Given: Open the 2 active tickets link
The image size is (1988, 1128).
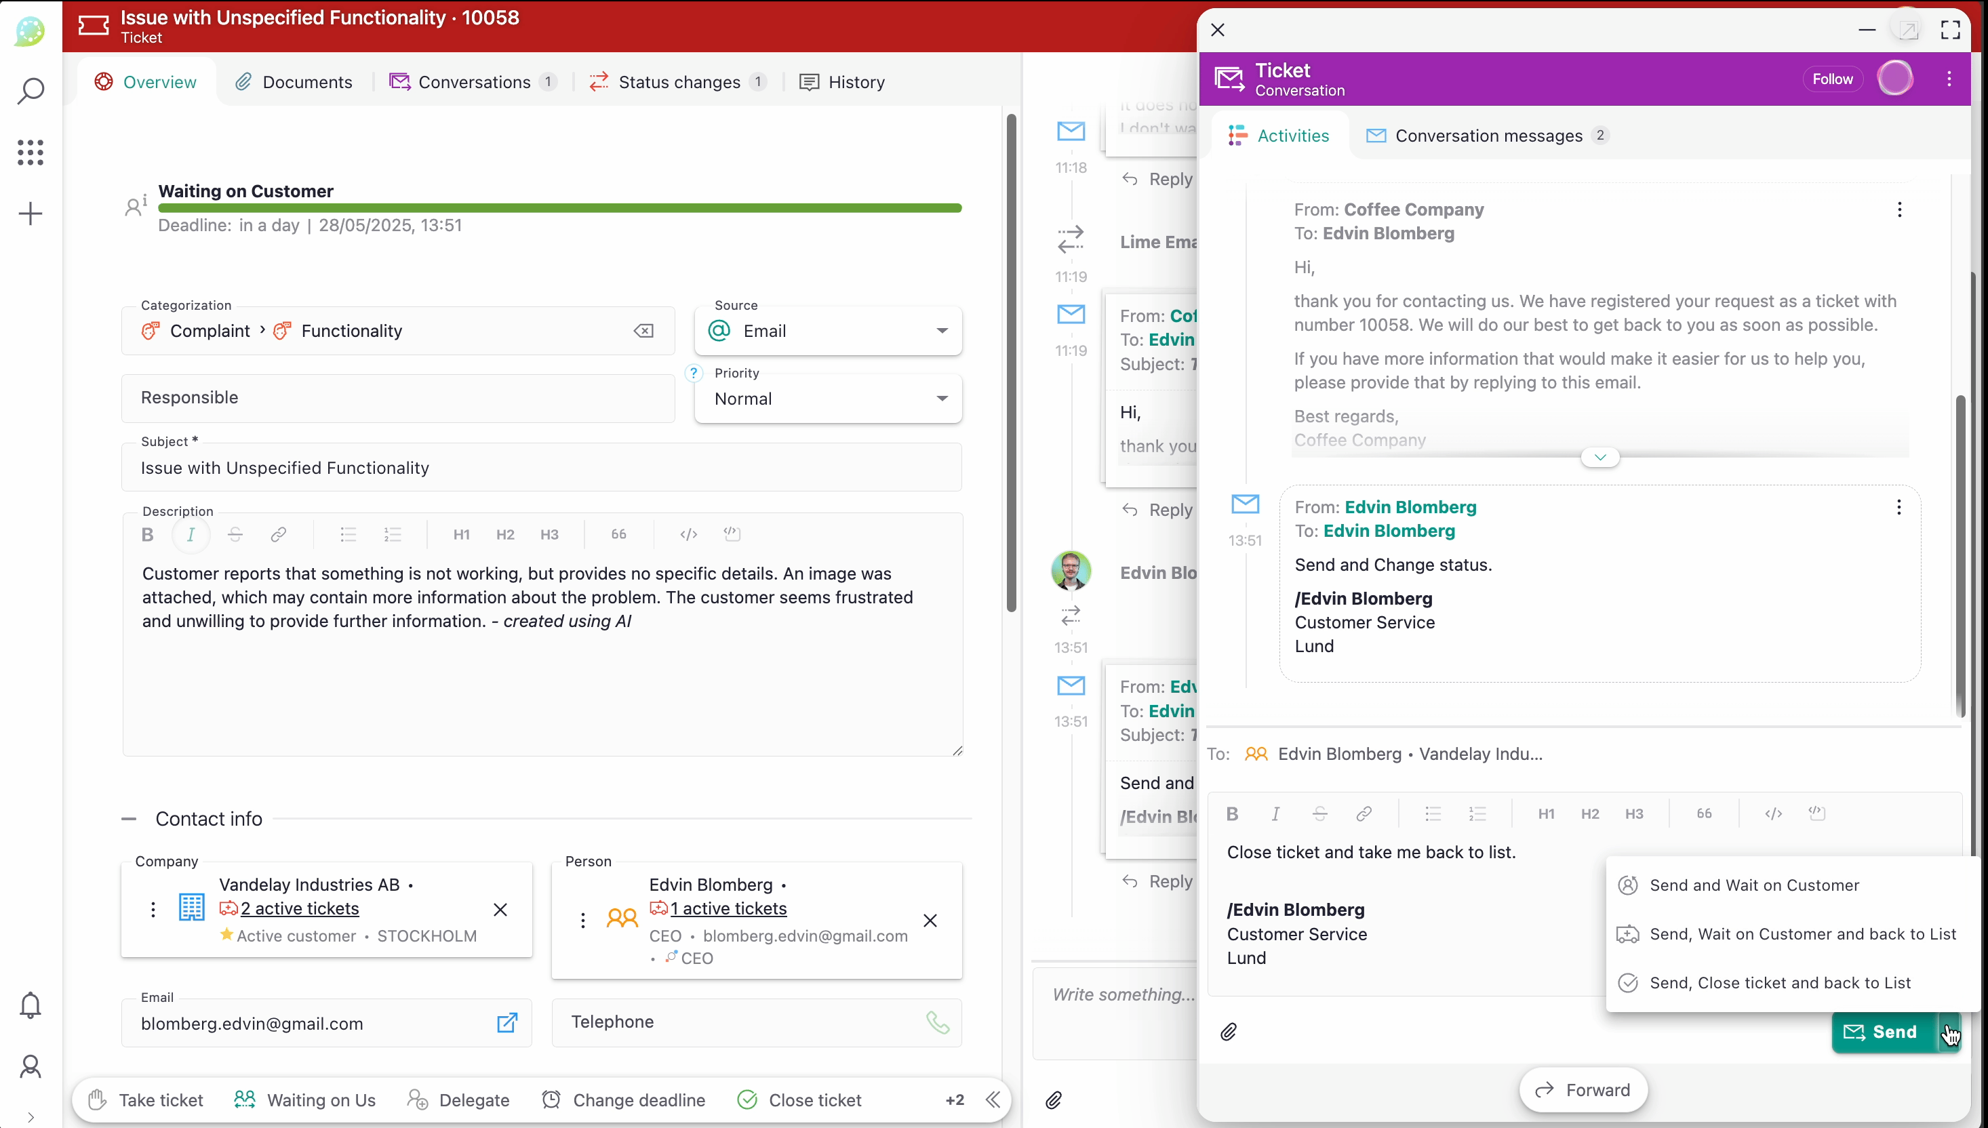Looking at the screenshot, I should coord(300,909).
